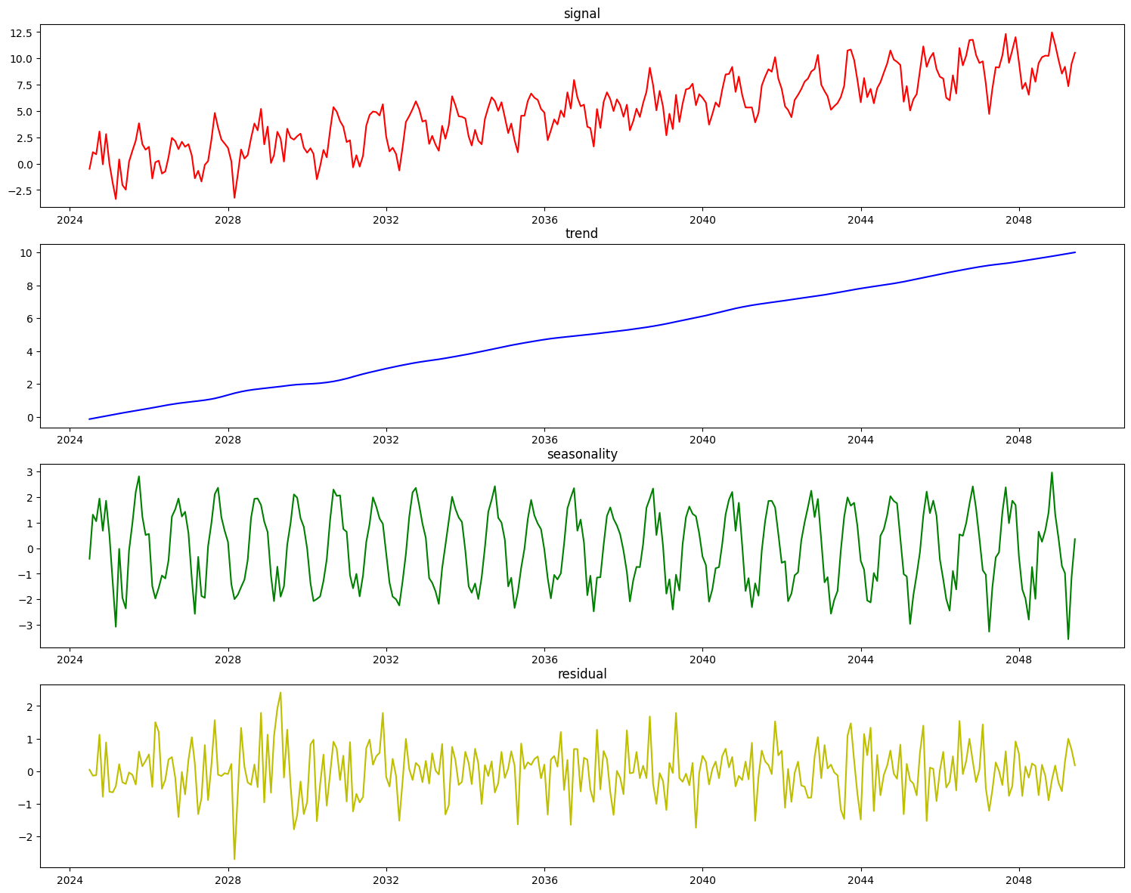This screenshot has height=893, width=1131.
Task: Click the 2048 x-axis label under residual plot
Action: coord(1019,880)
